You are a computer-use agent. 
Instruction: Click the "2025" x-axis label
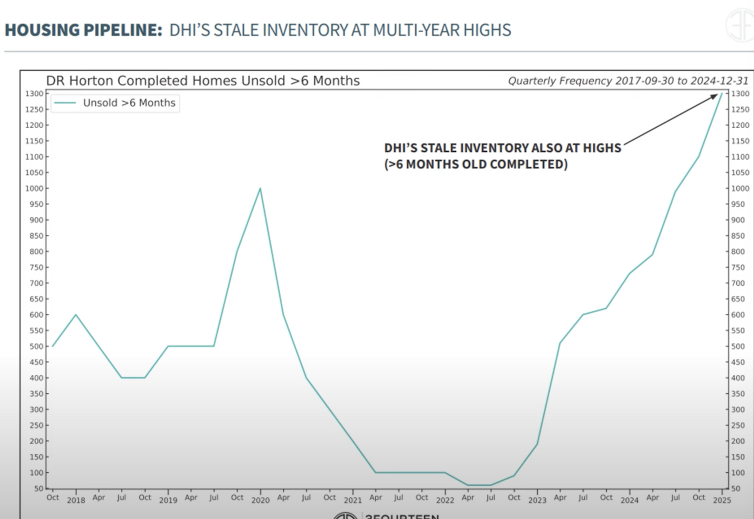(x=722, y=500)
